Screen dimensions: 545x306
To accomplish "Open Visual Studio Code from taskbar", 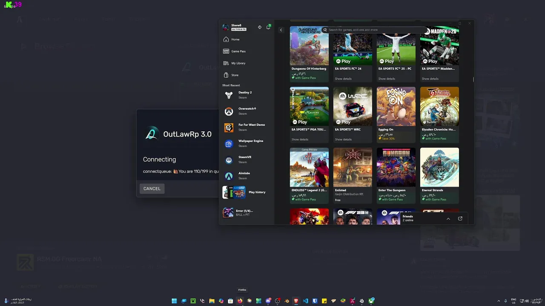I will click(306, 301).
